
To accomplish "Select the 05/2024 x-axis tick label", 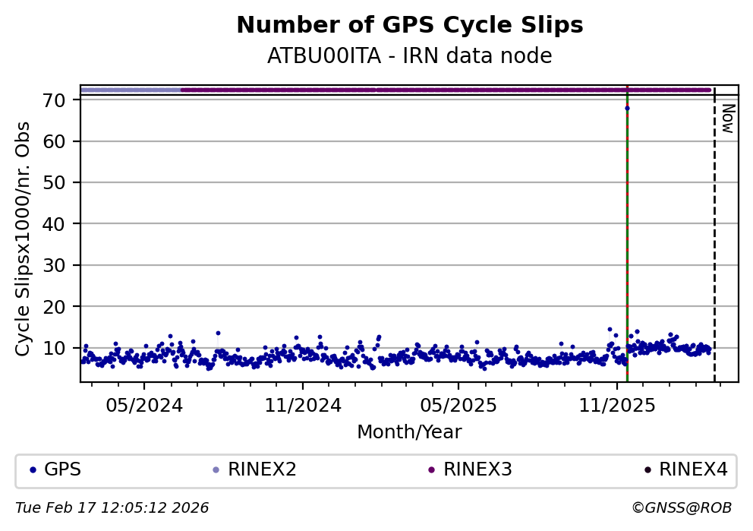I will click(144, 405).
